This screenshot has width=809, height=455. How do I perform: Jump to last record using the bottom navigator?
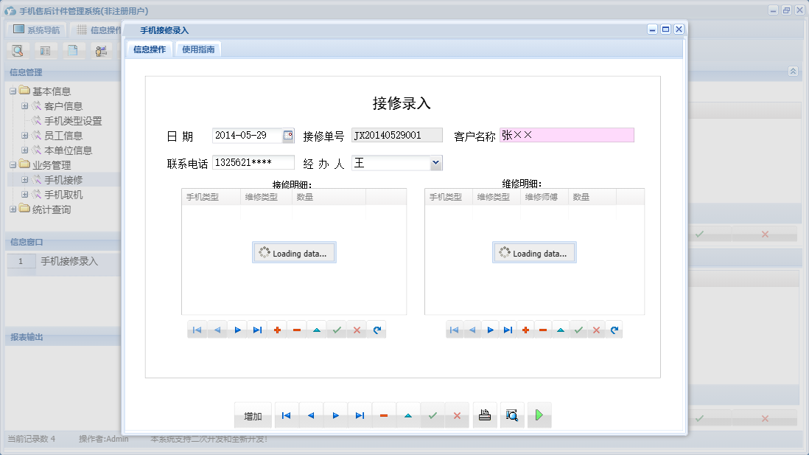(360, 414)
